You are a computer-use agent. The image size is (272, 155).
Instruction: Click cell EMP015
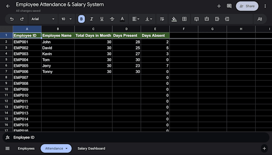point(27,125)
